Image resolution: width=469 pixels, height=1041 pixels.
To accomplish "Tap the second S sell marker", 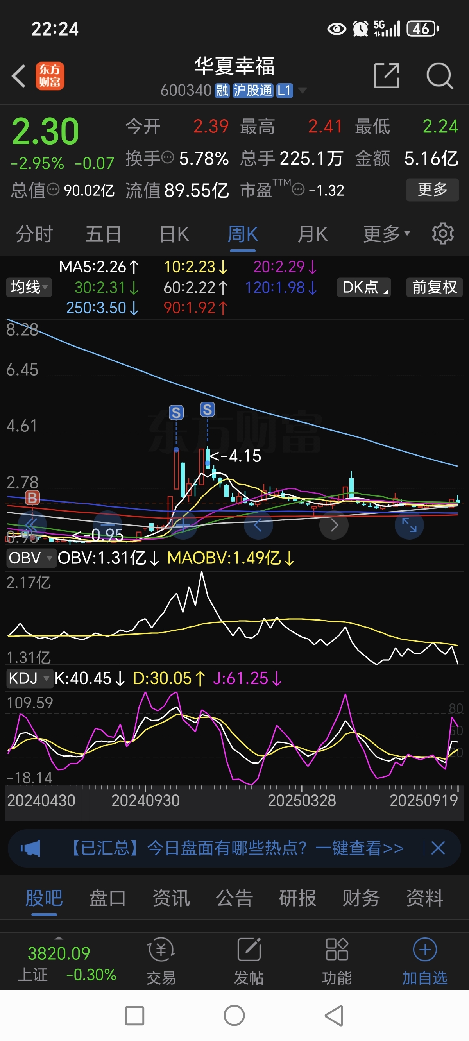I will click(208, 410).
